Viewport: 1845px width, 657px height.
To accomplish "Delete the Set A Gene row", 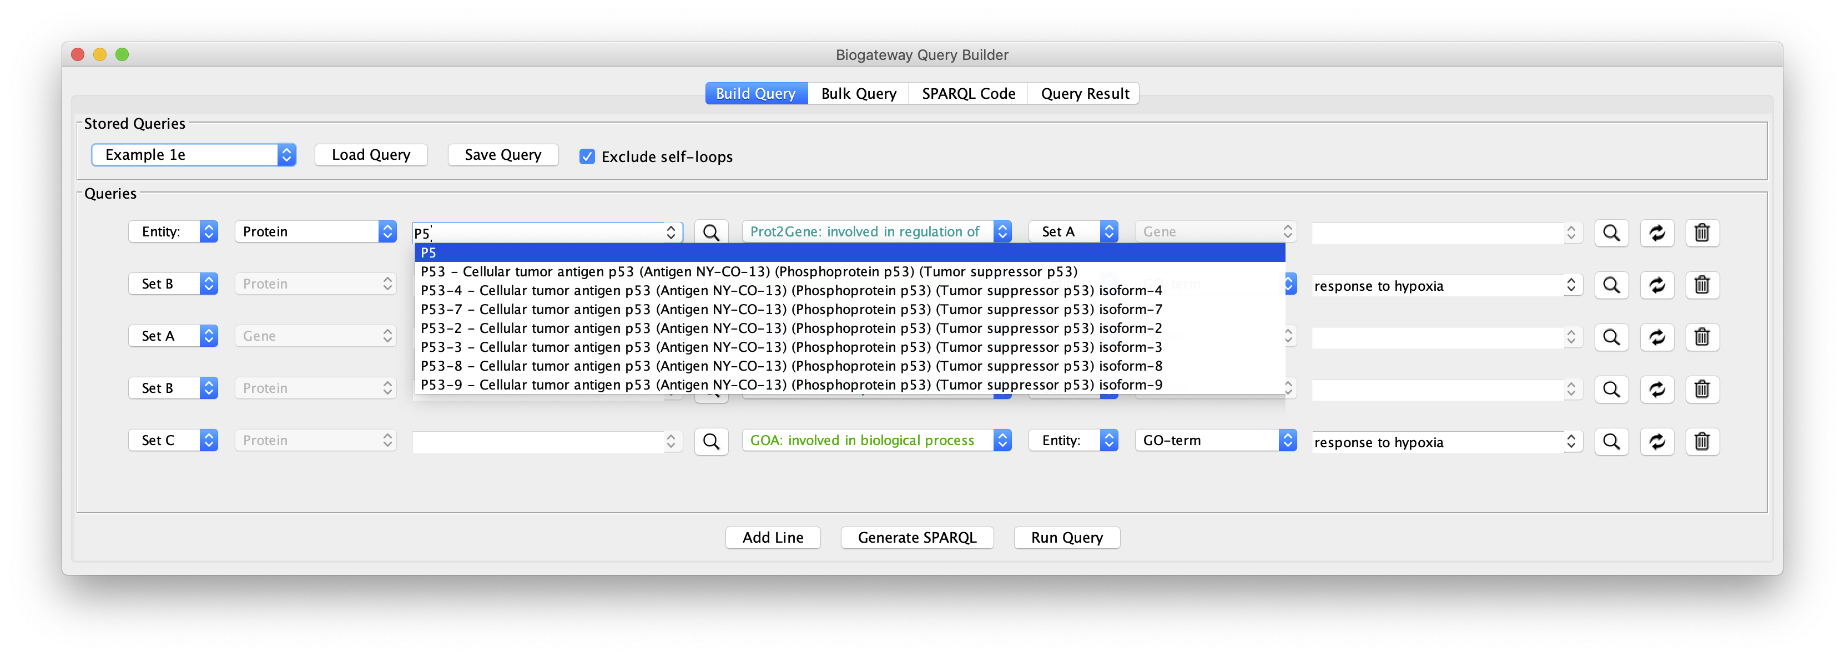I will coord(1702,337).
